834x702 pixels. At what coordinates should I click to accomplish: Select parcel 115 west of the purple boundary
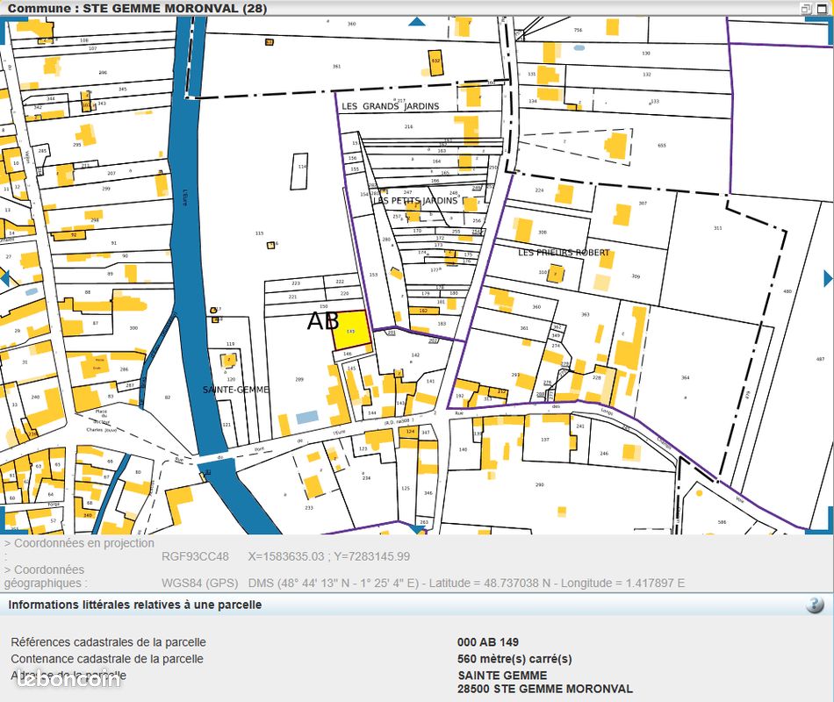260,233
